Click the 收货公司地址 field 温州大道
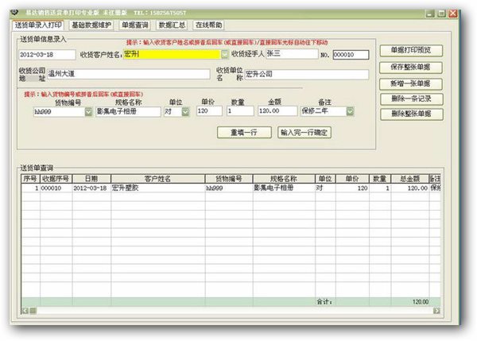477x341 pixels. pos(129,74)
